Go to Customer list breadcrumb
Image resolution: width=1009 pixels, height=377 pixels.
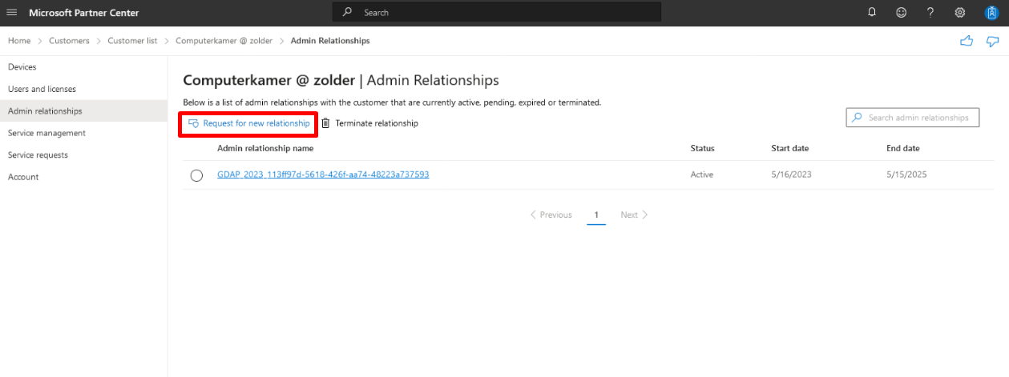tap(132, 41)
